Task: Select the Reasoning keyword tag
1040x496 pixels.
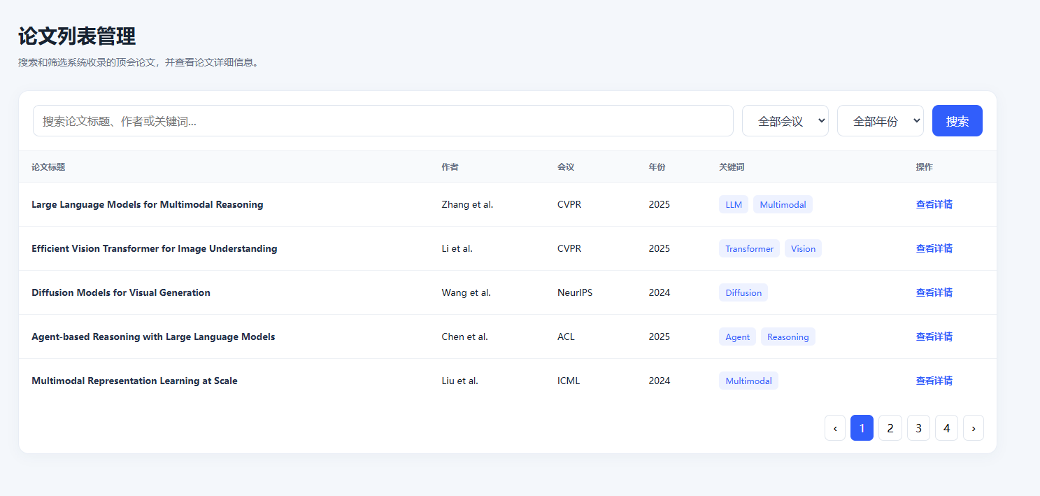Action: point(788,336)
